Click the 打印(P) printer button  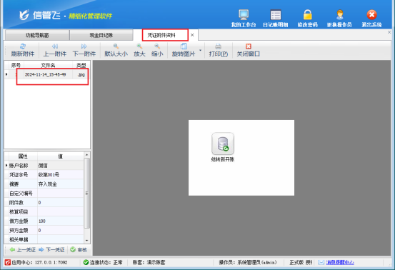[x=218, y=50]
